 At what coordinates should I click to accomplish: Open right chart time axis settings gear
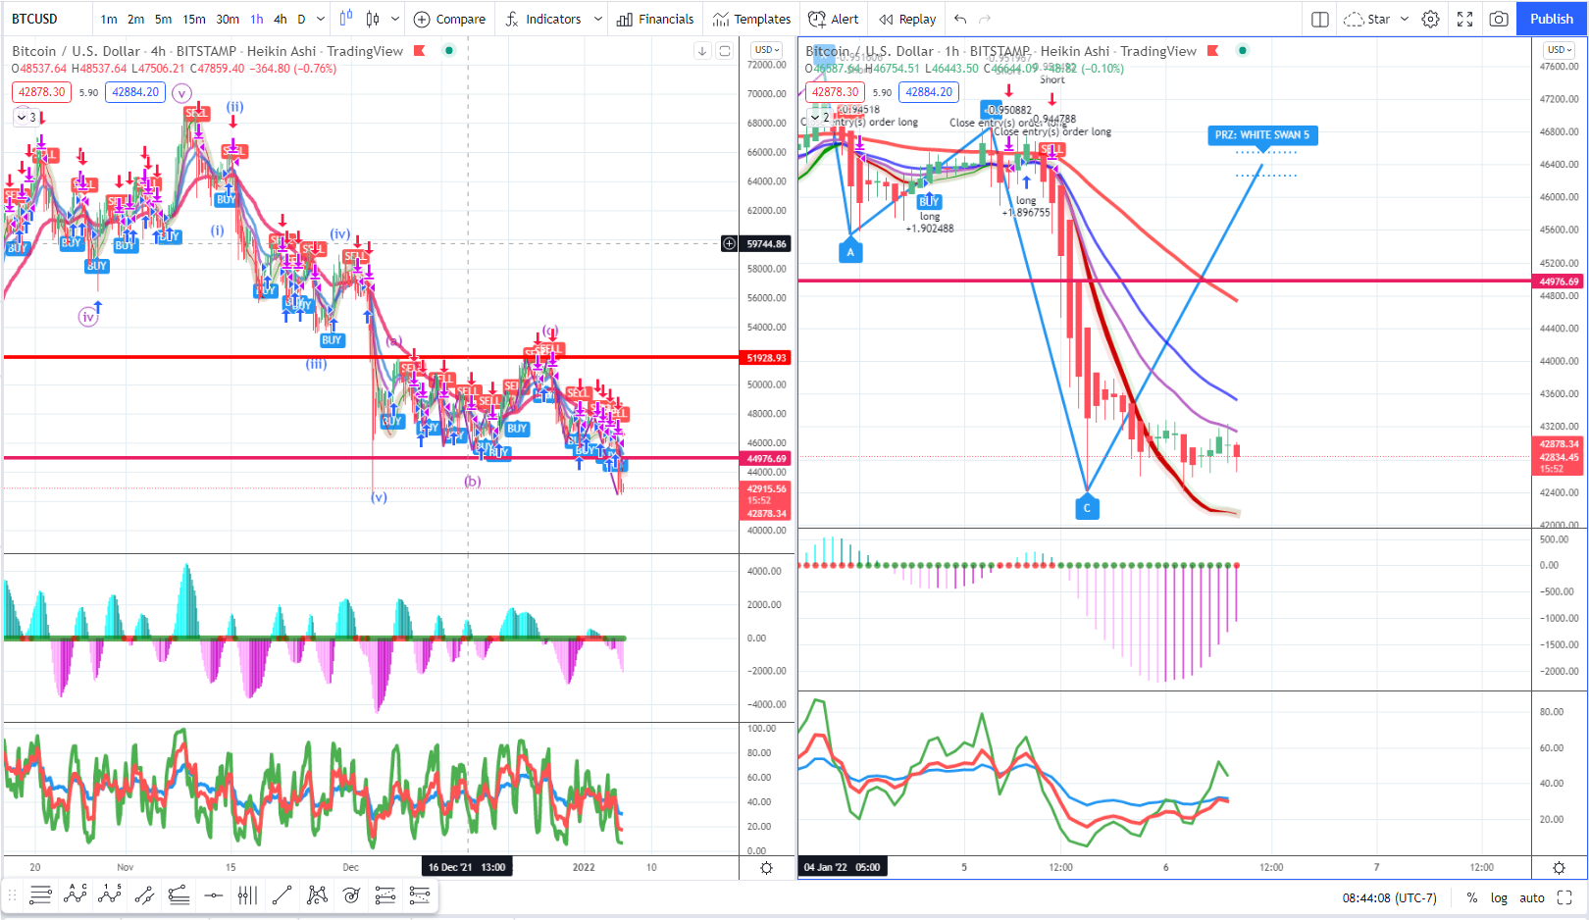(x=1560, y=868)
